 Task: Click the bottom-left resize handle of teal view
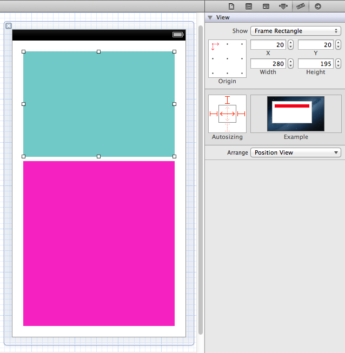(23, 156)
